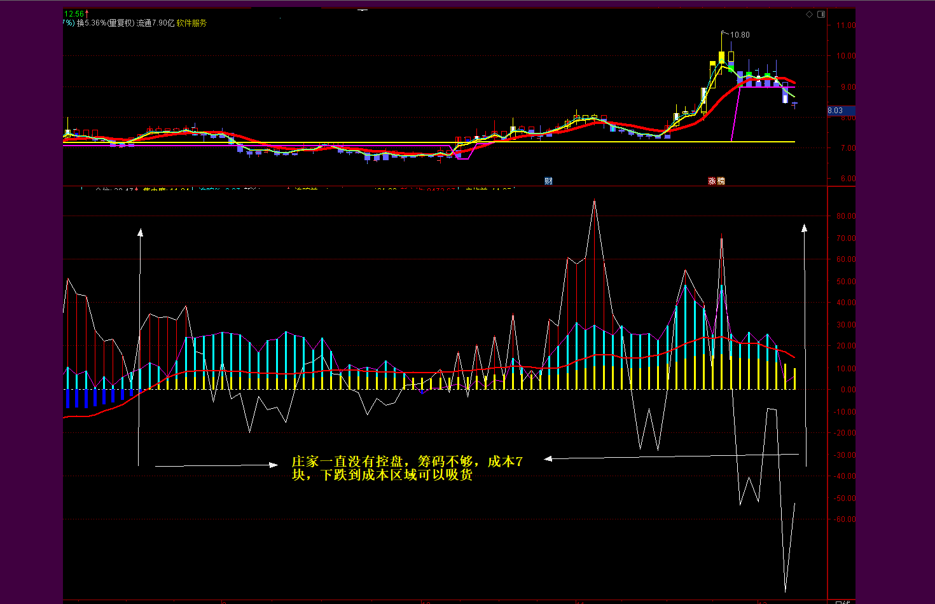Click the -60.00 indicator axis label

pyautogui.click(x=845, y=519)
